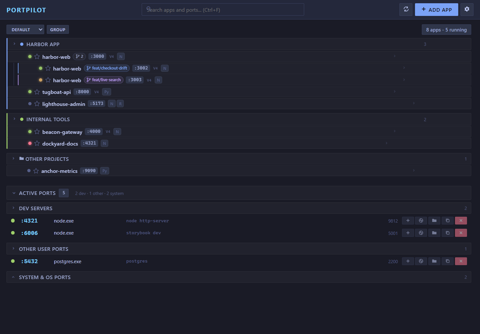Click the blue dot beside Harbor App
This screenshot has height=334, width=480.
point(22,44)
